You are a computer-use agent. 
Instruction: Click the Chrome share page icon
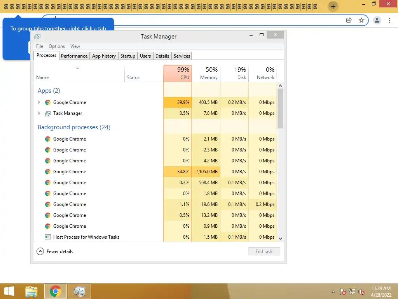[349, 20]
